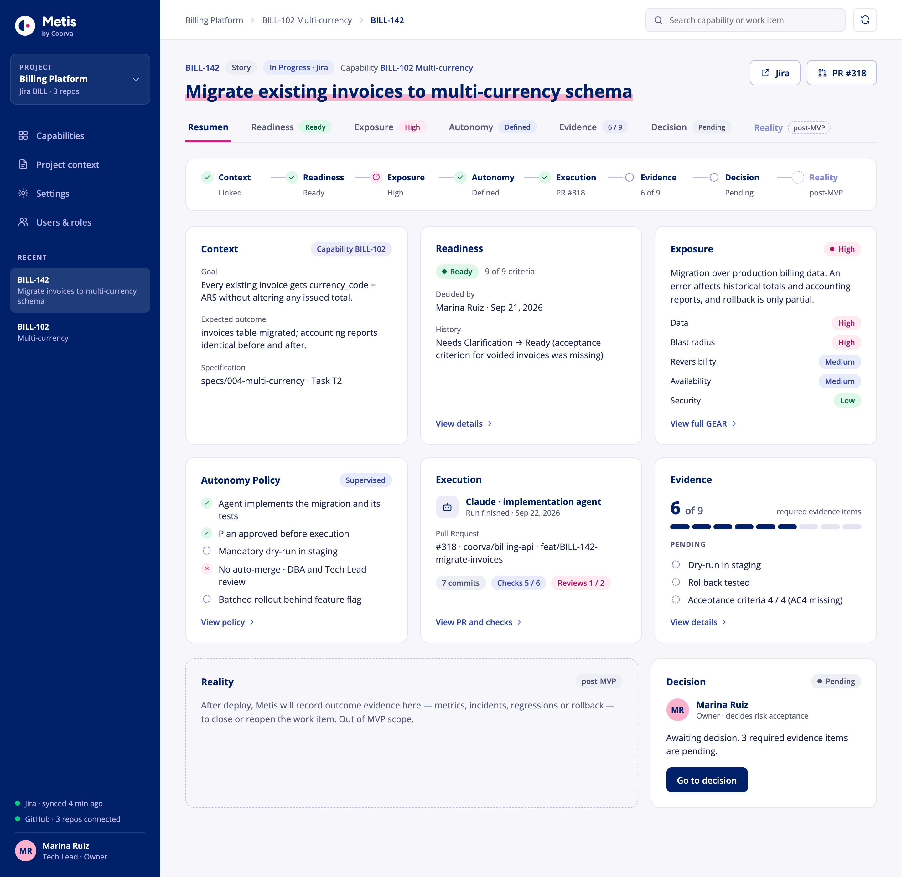Toggle 'Acceptance criteria 4 / 4' evidence circle
This screenshot has height=877, width=902.
[676, 600]
